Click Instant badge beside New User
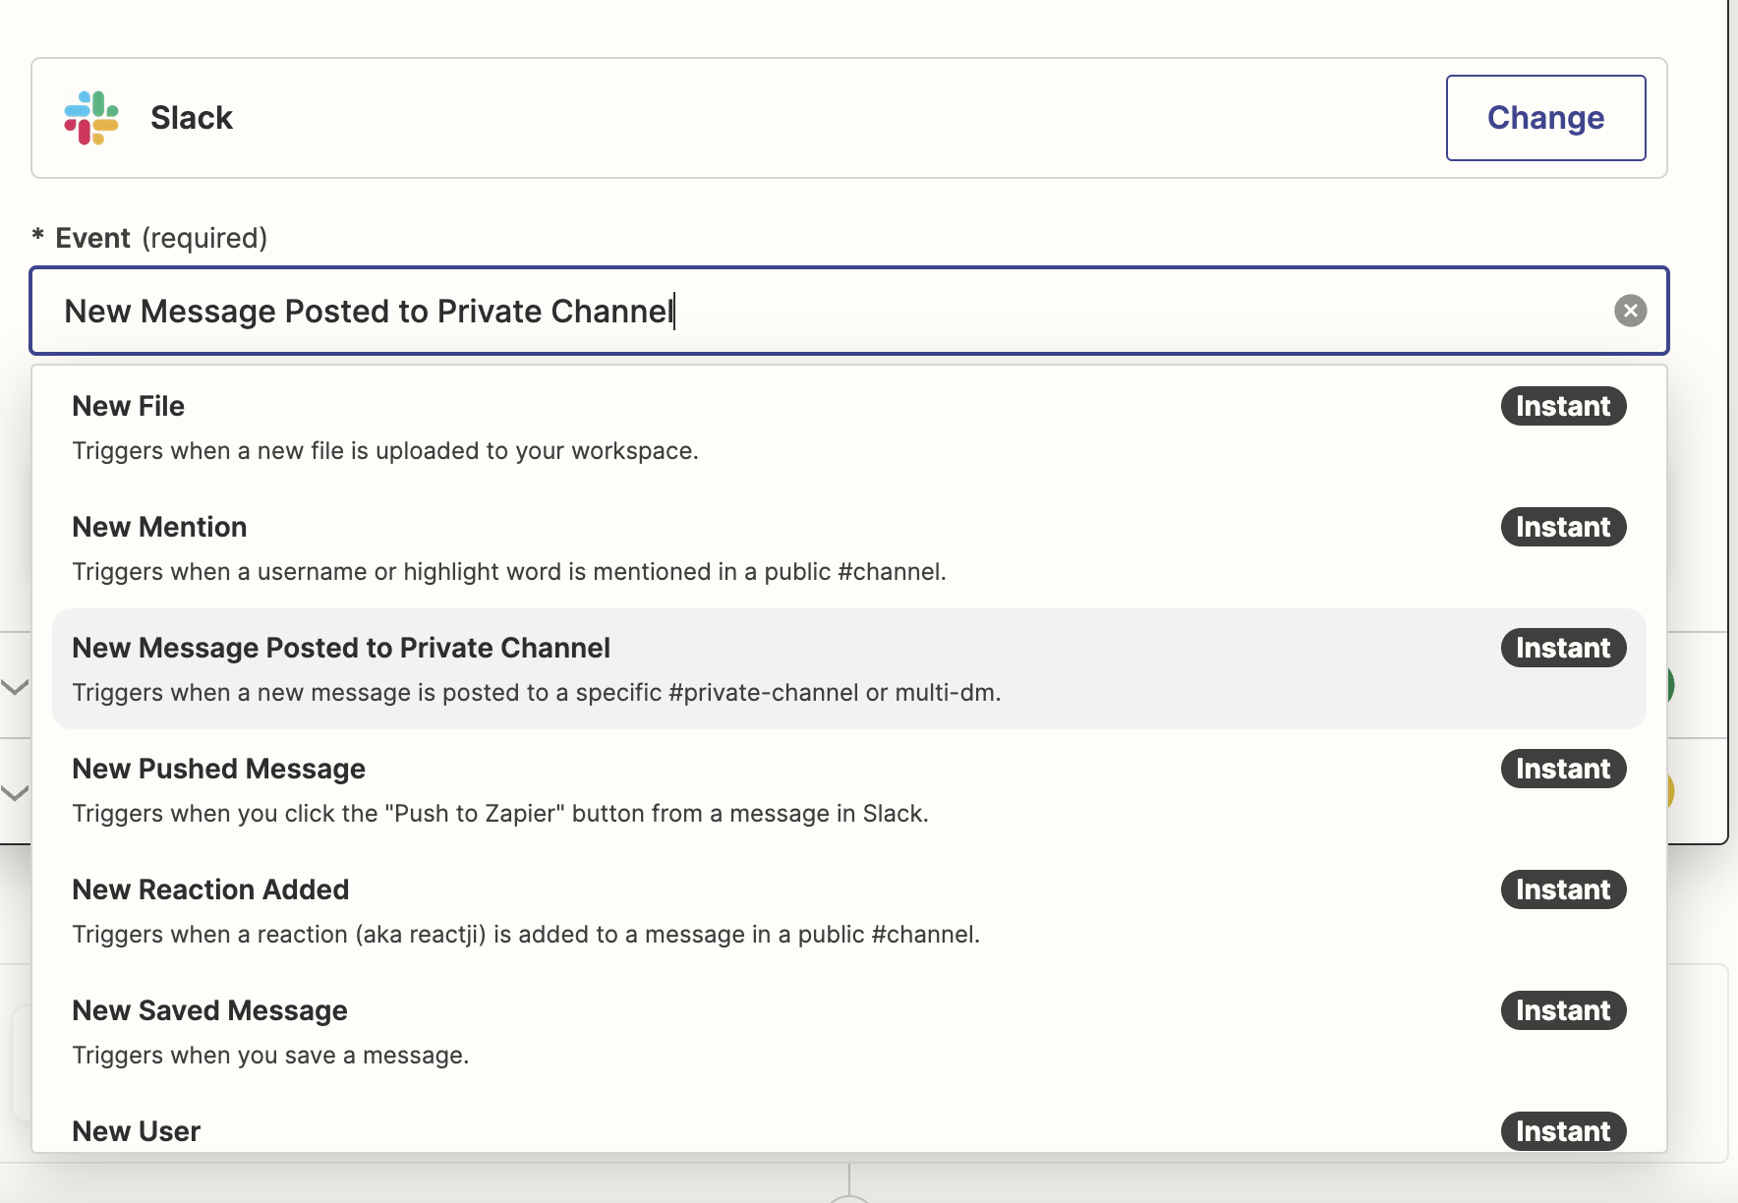The image size is (1738, 1203). click(x=1563, y=1131)
